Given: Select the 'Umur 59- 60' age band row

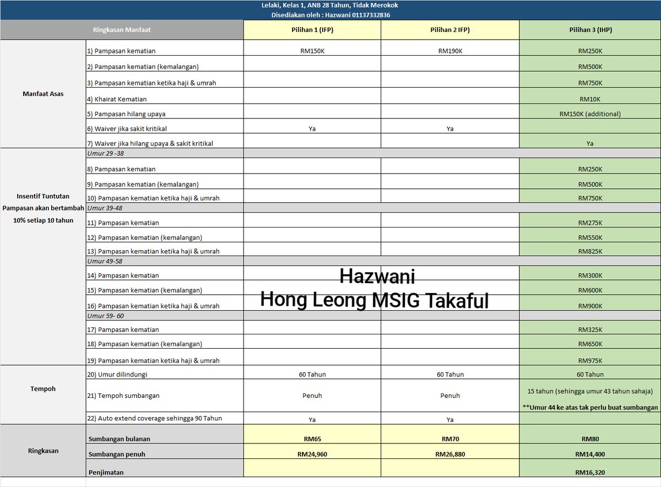Looking at the screenshot, I should point(373,316).
